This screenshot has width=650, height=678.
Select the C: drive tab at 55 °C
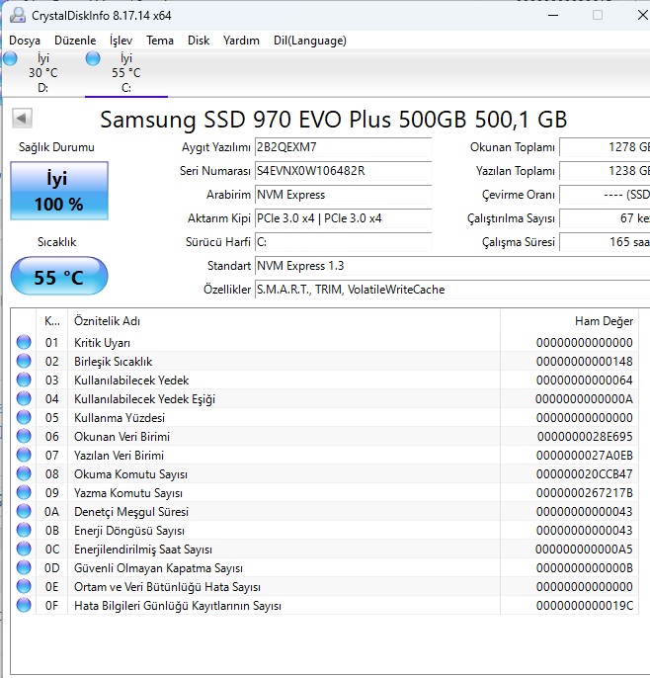pos(126,73)
